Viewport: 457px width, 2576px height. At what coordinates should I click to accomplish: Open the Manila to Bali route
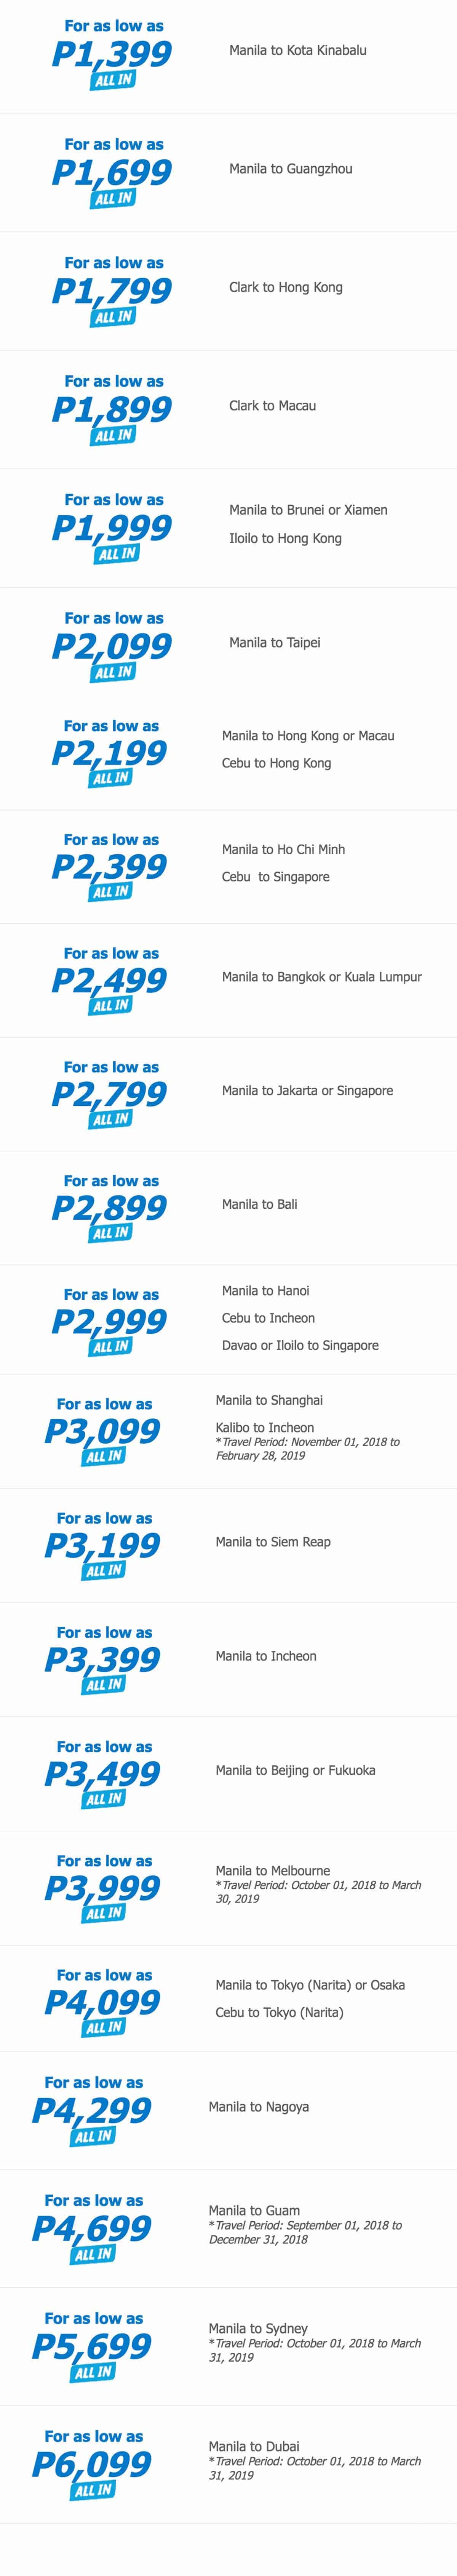[x=259, y=1204]
